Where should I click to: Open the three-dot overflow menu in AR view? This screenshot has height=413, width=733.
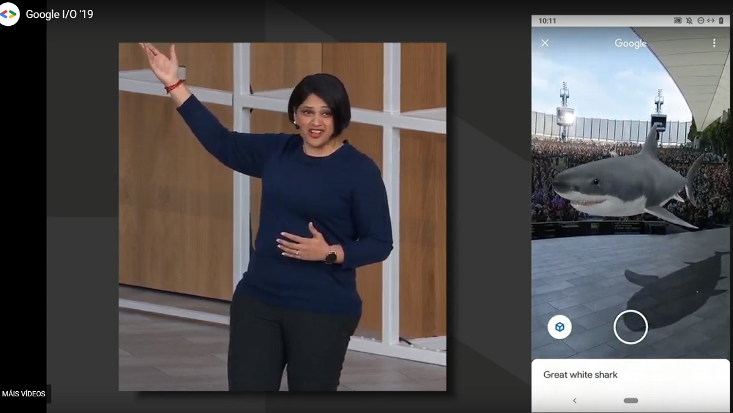coord(714,43)
